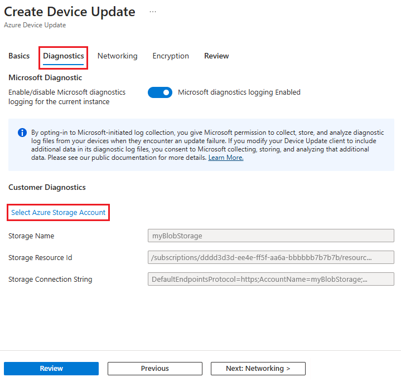The width and height of the screenshot is (401, 382).
Task: Switch to the Basics tab
Action: pos(19,56)
